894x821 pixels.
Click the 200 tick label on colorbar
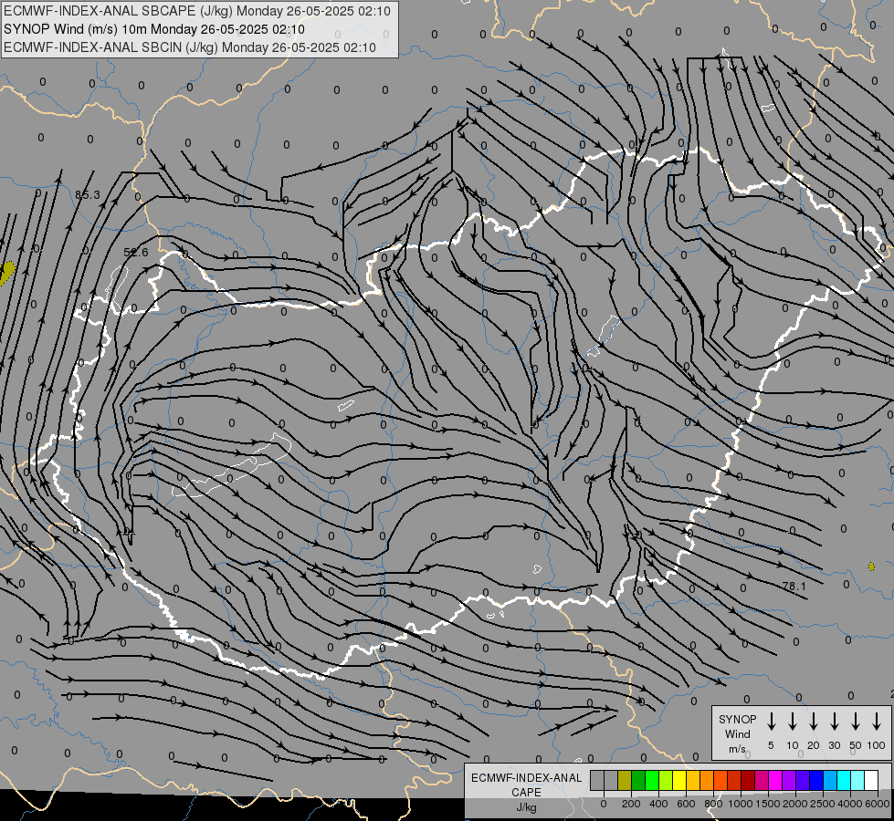(x=631, y=804)
